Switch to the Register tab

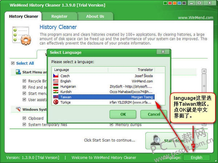click(59, 16)
